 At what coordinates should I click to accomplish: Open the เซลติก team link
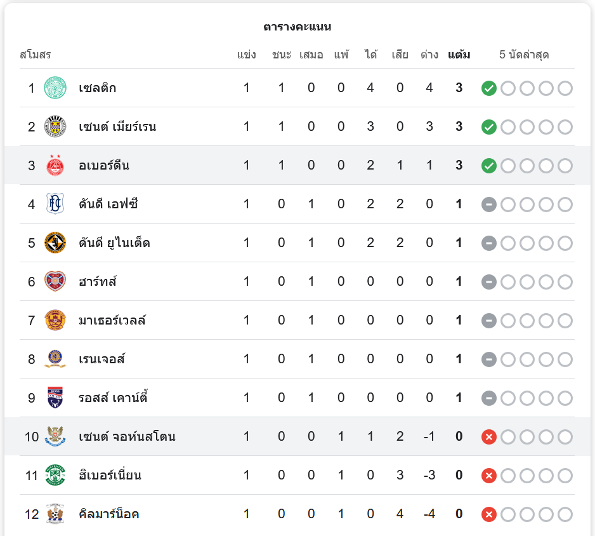point(98,88)
